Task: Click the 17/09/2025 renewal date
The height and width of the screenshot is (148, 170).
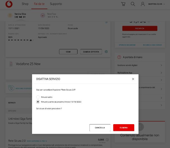Action: click(x=43, y=28)
